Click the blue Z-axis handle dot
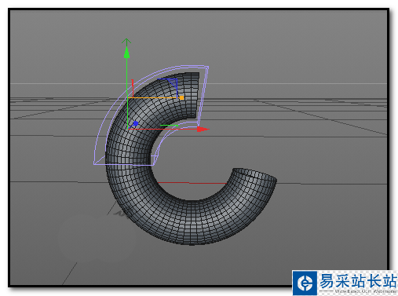 pos(136,123)
